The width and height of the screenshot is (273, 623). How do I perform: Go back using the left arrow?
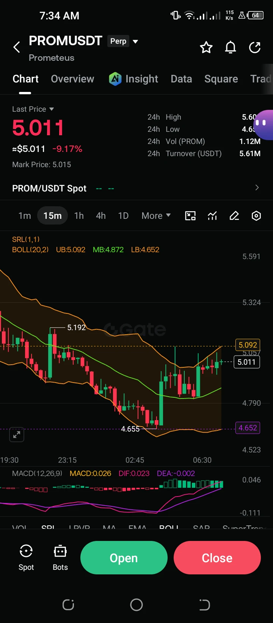pyautogui.click(x=16, y=47)
